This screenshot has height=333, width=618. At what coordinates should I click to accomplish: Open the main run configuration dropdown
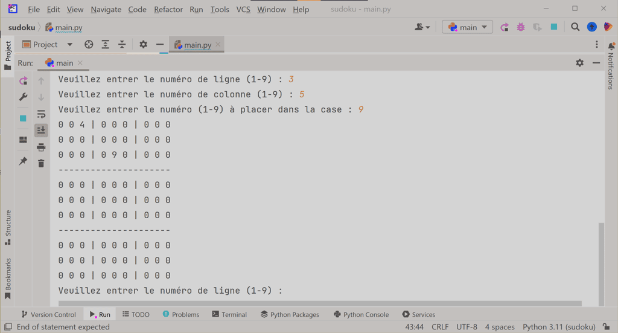468,27
